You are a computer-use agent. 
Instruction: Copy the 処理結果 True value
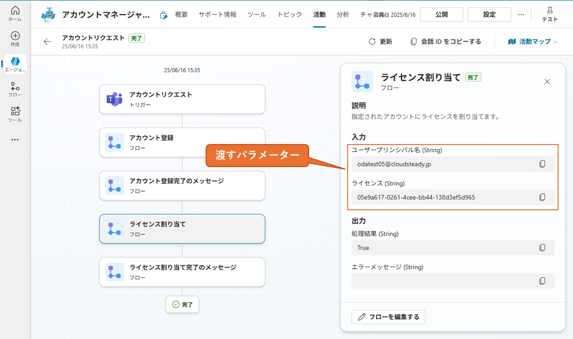[542, 247]
